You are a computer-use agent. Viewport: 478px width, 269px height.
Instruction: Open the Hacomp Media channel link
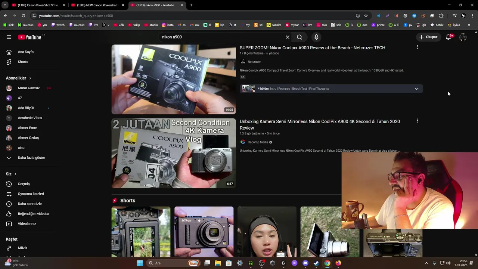[x=258, y=142]
